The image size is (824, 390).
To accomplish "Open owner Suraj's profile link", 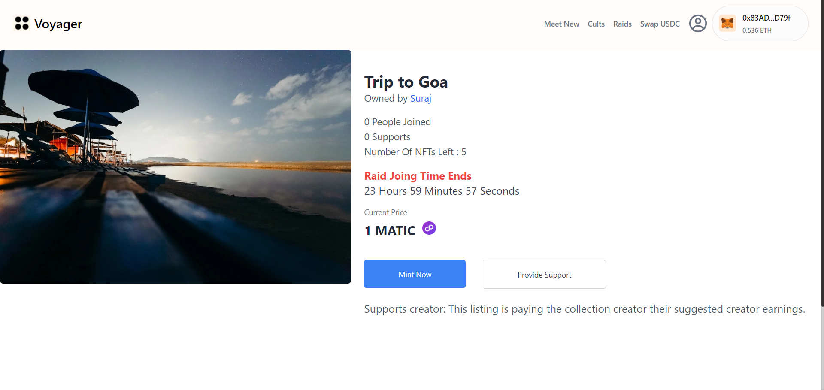I will click(x=421, y=99).
